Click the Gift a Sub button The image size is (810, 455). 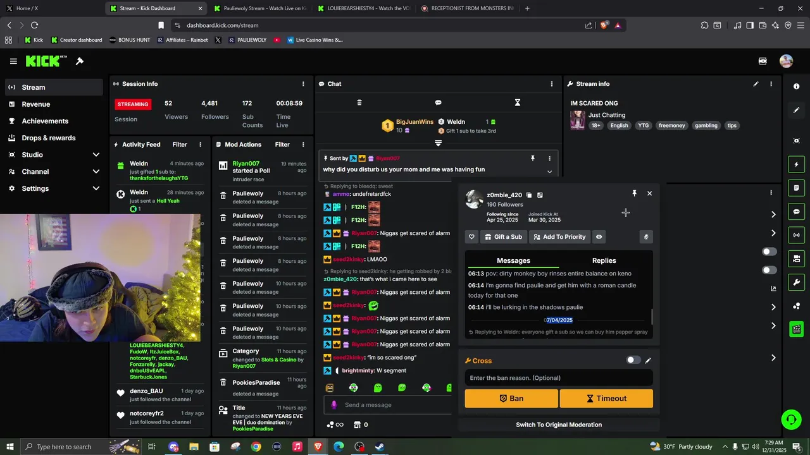click(x=503, y=237)
